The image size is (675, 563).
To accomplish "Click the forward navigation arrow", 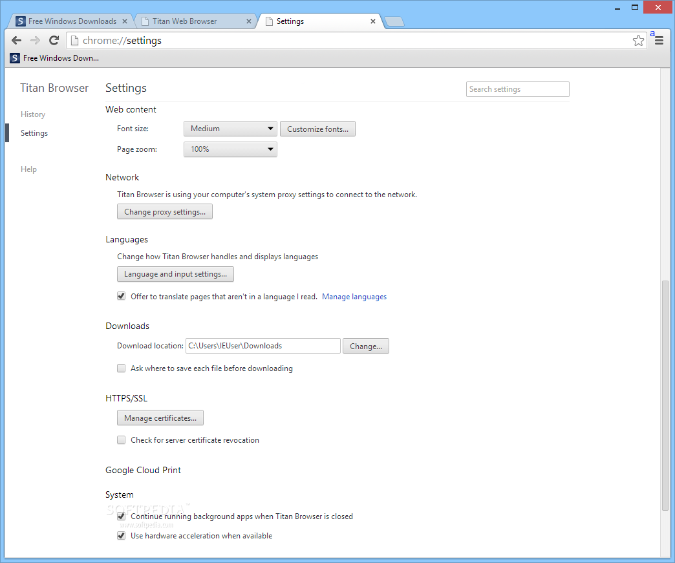I will [x=35, y=41].
